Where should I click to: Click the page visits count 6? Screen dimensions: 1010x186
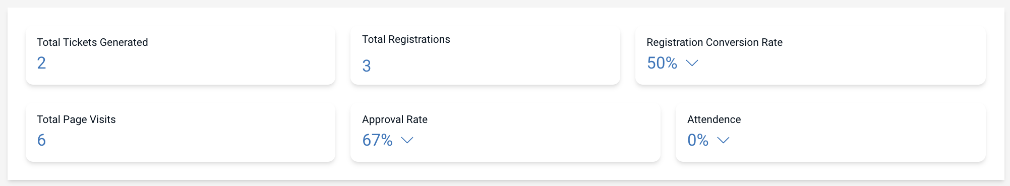tap(41, 140)
